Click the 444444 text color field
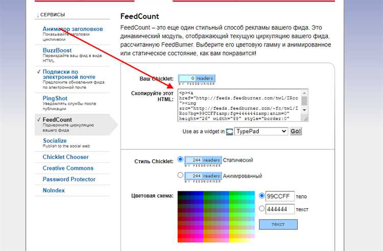Viewport: 383px width, 251px height. (280, 209)
